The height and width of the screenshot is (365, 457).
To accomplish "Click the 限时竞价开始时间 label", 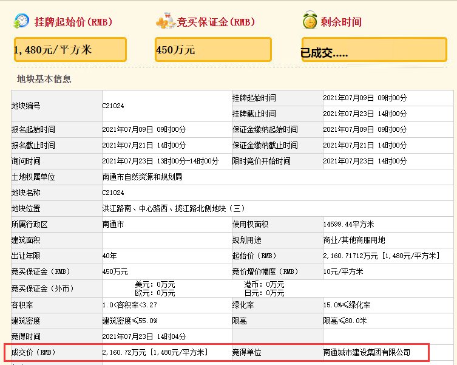I will point(262,161).
